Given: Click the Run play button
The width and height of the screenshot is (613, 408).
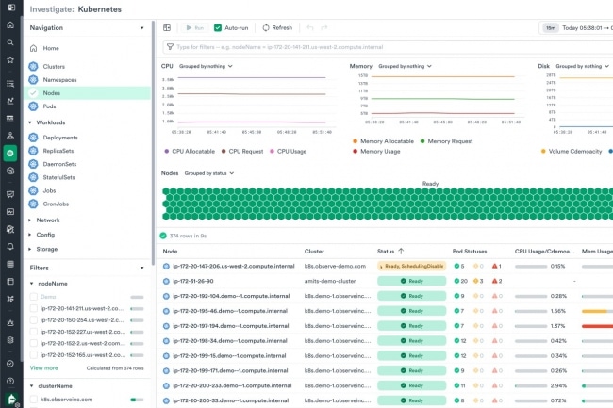Looking at the screenshot, I should pyautogui.click(x=194, y=27).
